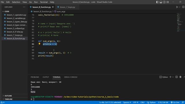Screen dimensions: 185x104
Task: Open the File menu
Action: [x=2, y=2]
